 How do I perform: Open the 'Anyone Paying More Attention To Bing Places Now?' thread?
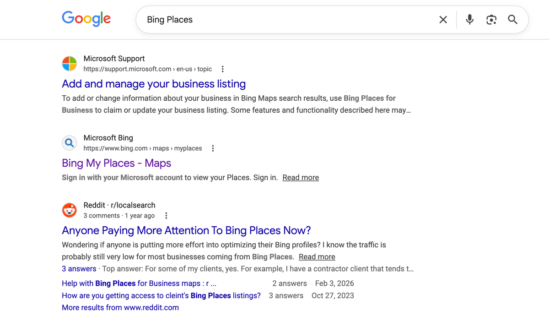[186, 230]
